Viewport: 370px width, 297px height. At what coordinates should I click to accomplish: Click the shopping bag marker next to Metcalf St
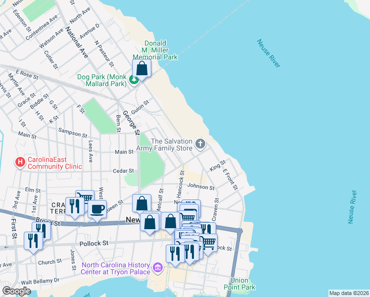[x=141, y=204]
